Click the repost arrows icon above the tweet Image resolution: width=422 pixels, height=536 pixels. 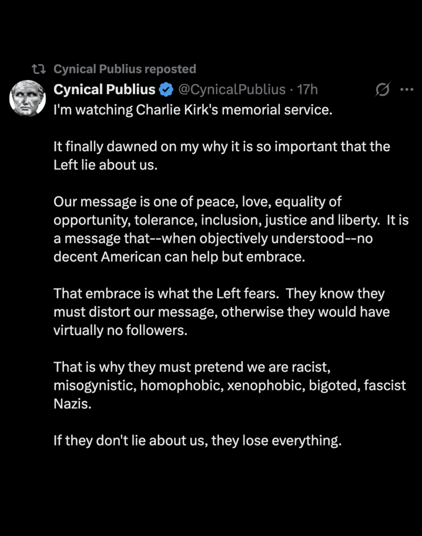tap(38, 69)
